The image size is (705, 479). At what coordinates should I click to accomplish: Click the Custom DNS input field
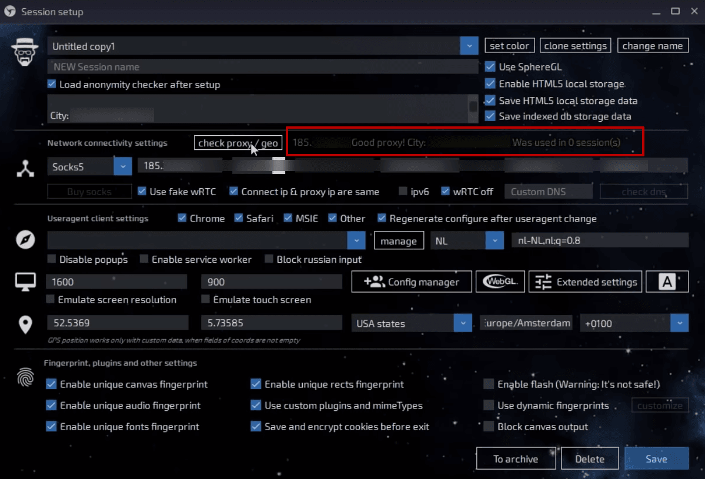click(549, 192)
